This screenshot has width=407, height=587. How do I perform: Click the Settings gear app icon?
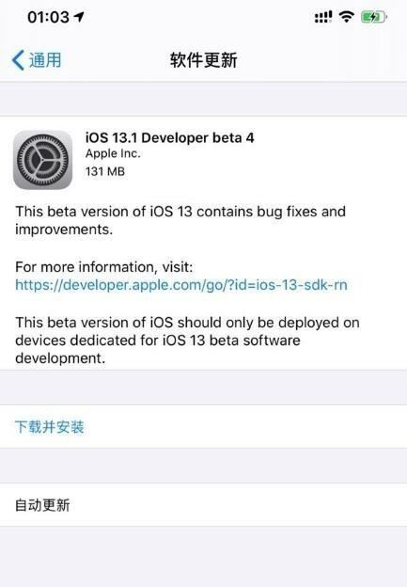tap(42, 160)
